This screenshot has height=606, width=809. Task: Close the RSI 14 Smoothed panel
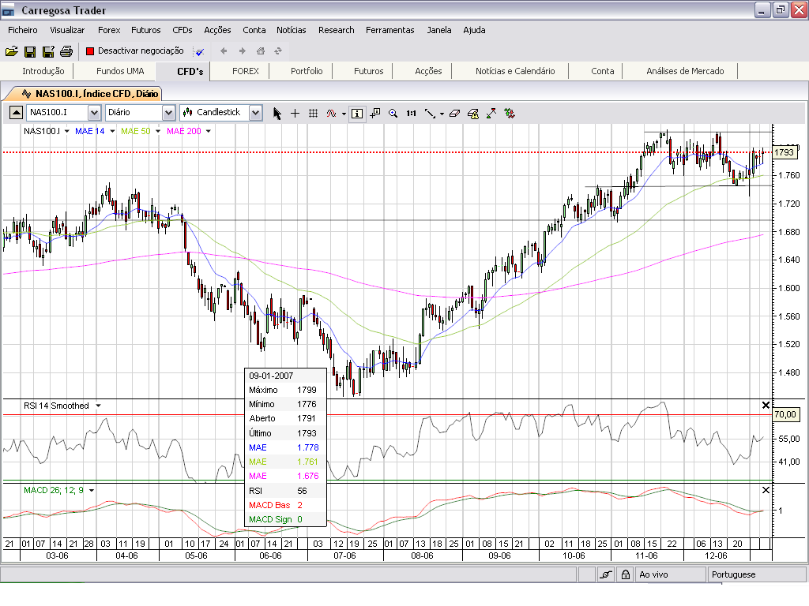(765, 405)
